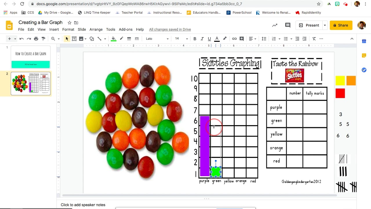Click the print icon

(x=36, y=39)
